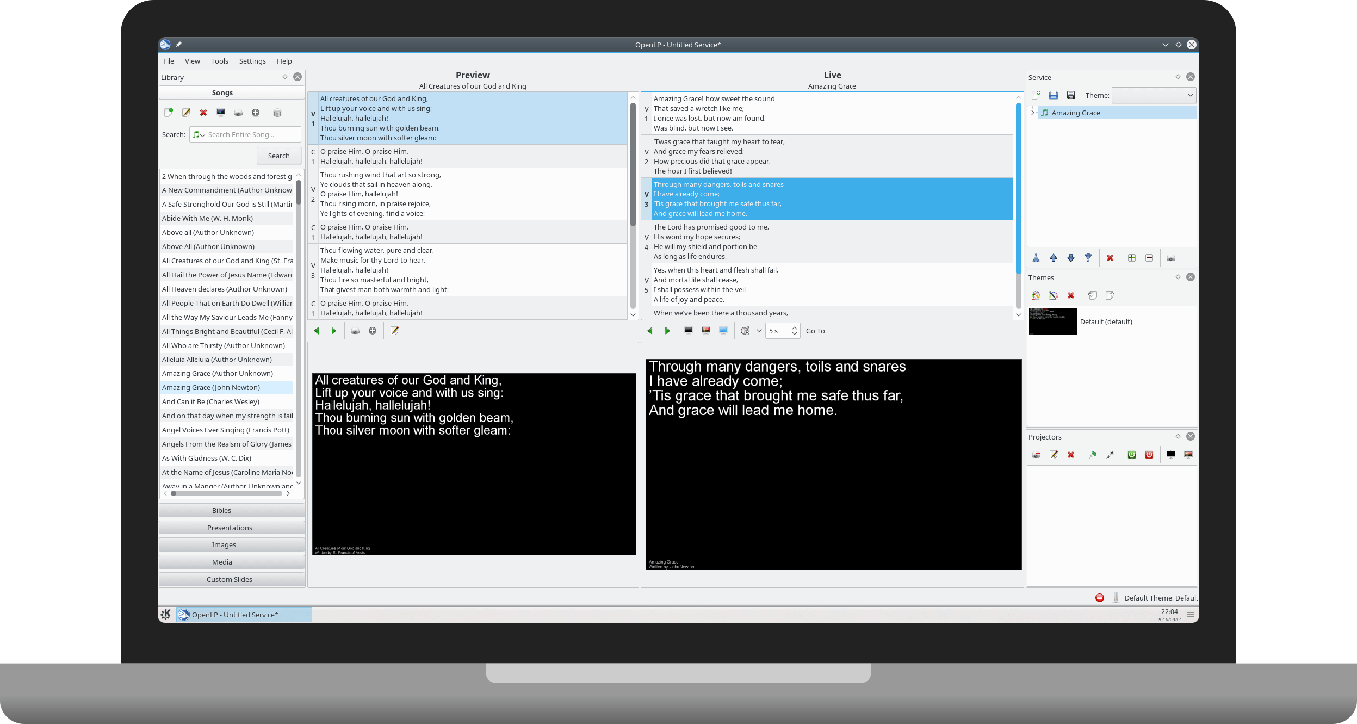Click the red X delete icon in Service panel
This screenshot has height=724, width=1357.
[1110, 258]
